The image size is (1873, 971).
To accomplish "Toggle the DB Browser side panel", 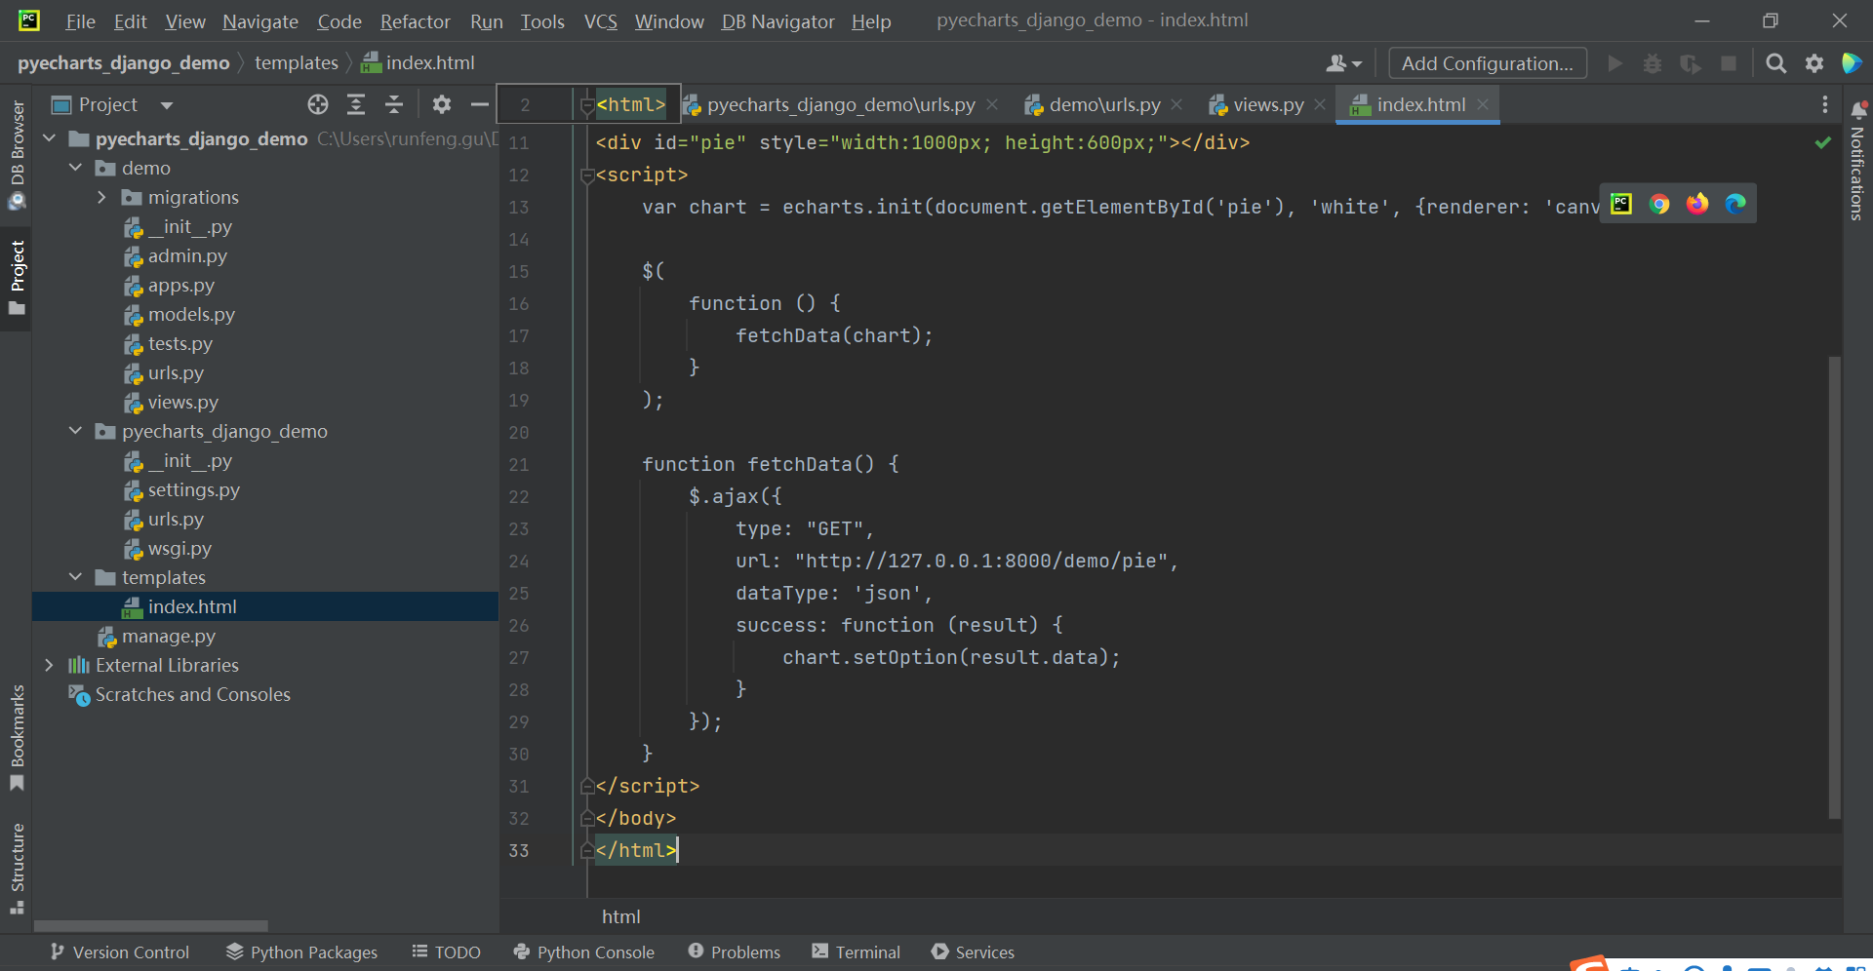I will point(17,155).
